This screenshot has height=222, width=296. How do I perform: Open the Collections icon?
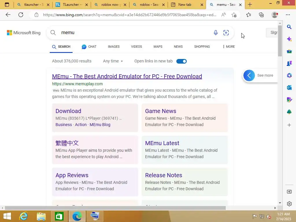click(261, 15)
